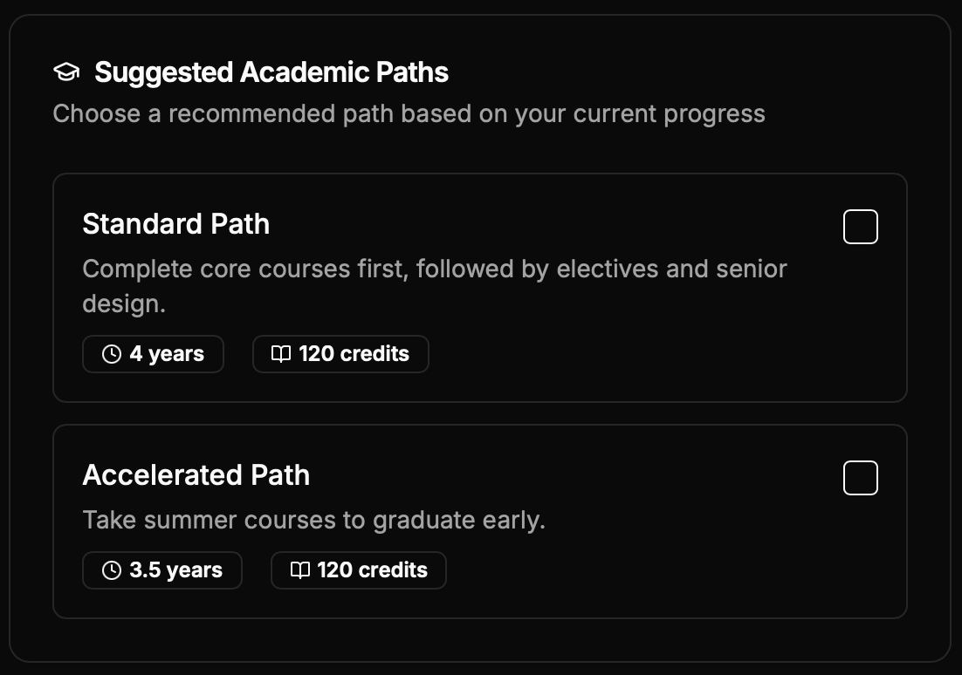
Task: Select the Accelerated Path card
Action: coord(480,521)
